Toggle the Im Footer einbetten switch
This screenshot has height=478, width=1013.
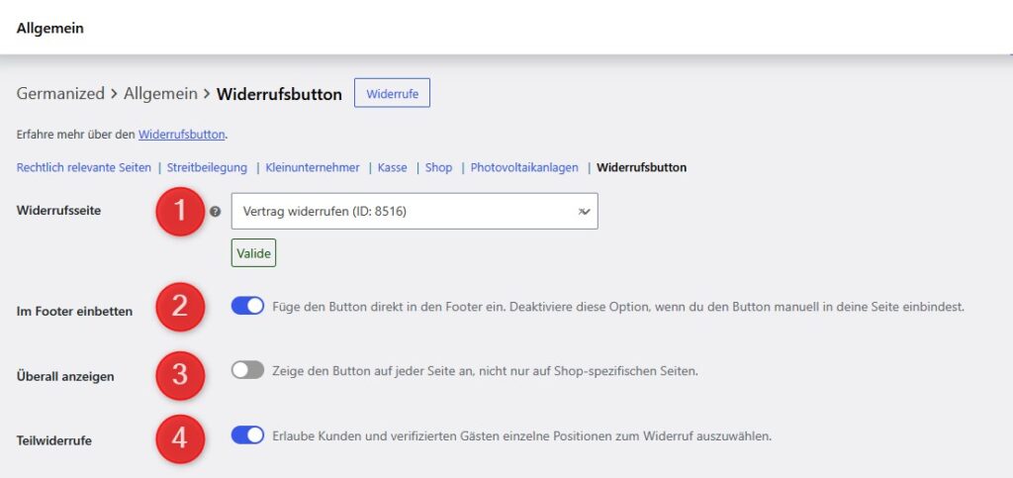tap(247, 306)
